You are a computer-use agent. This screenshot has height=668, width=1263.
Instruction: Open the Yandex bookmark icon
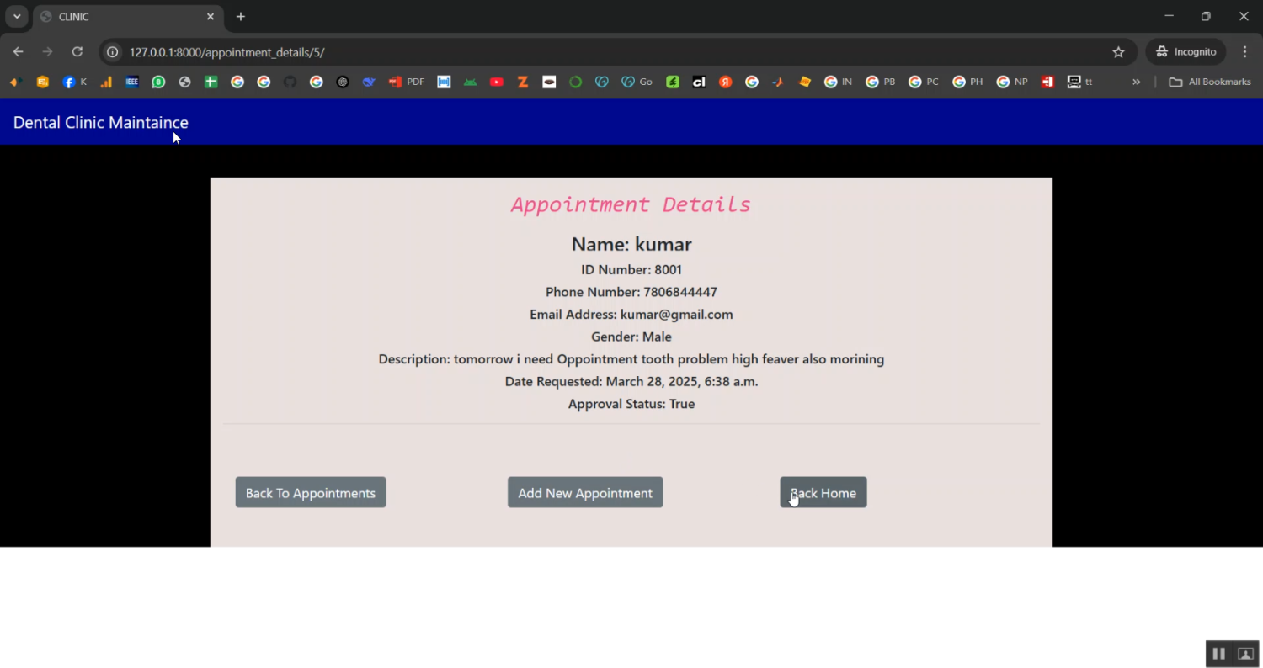(726, 82)
